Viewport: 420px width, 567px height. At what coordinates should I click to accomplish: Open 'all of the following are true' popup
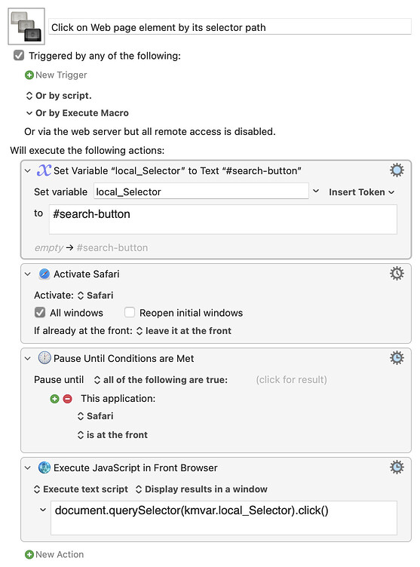tap(161, 380)
